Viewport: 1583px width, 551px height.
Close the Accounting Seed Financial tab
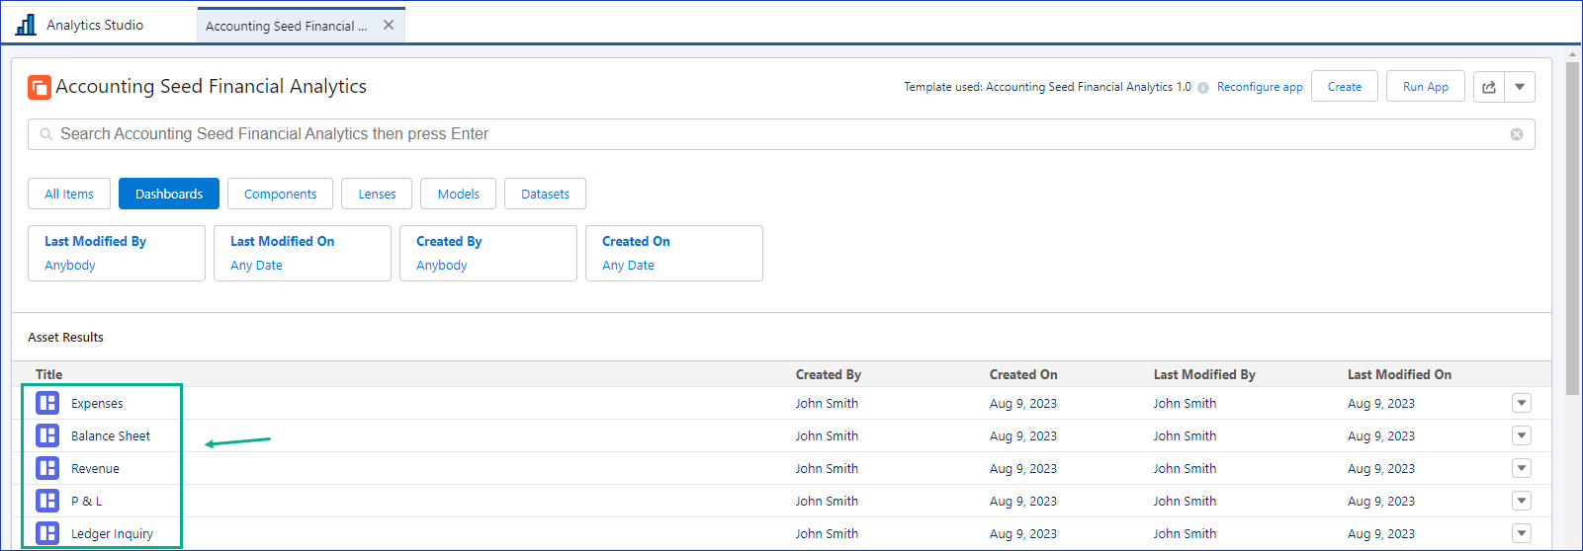click(389, 25)
